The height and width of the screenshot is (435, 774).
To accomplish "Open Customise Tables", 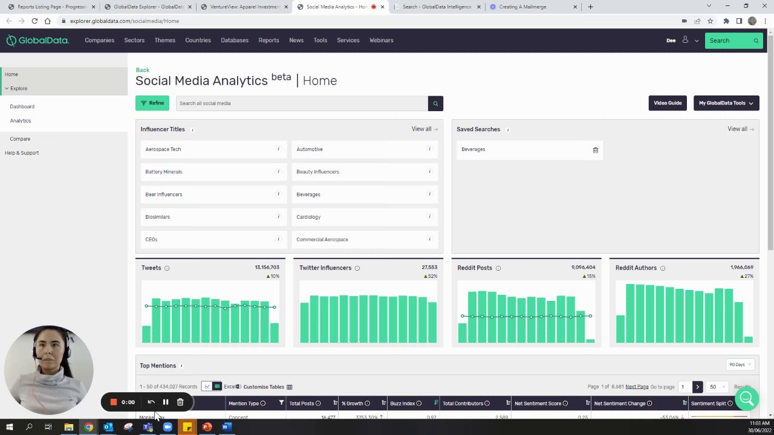I will (267, 387).
